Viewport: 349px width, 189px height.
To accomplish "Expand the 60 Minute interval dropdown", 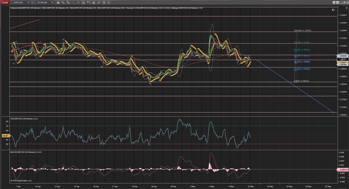I will pos(52,2).
